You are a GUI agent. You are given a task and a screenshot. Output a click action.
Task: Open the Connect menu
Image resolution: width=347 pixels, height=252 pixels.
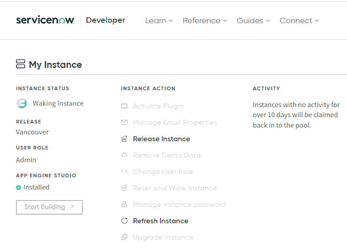299,20
